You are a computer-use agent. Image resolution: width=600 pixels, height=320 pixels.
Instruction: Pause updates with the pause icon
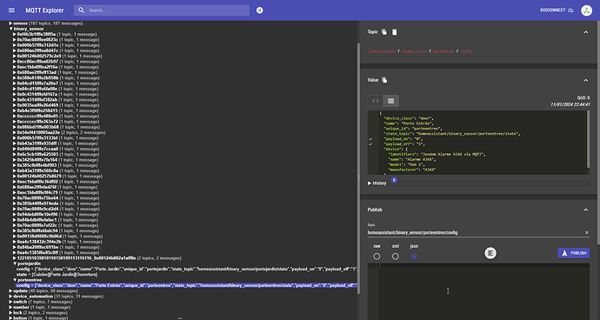click(x=260, y=10)
